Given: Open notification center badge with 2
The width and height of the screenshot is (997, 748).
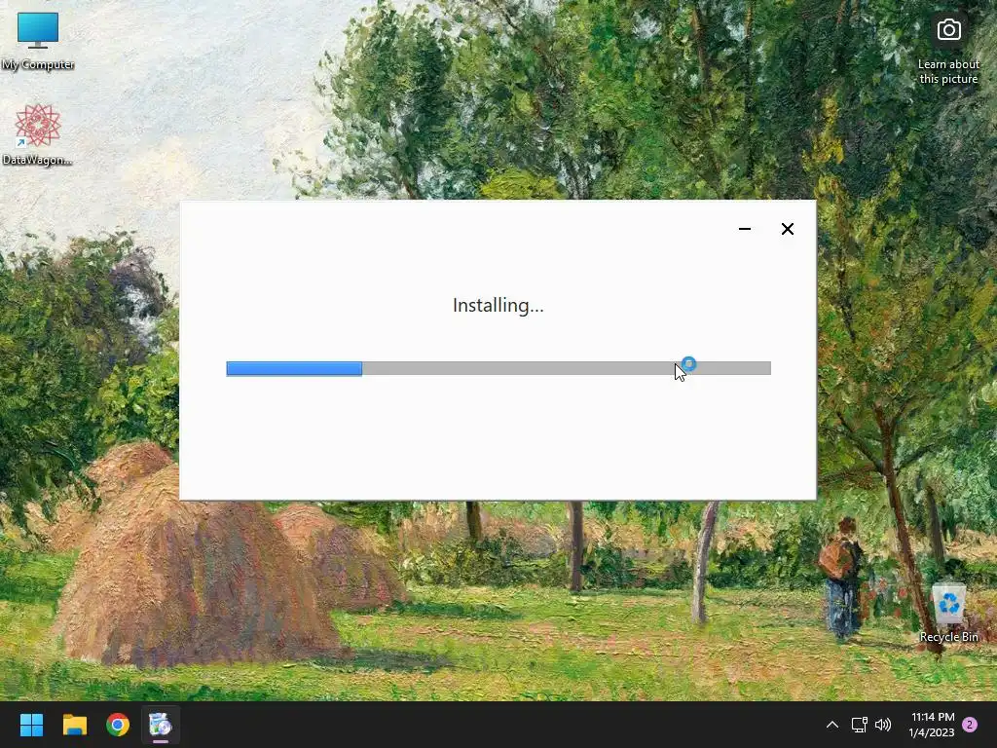Looking at the screenshot, I should coord(970,725).
